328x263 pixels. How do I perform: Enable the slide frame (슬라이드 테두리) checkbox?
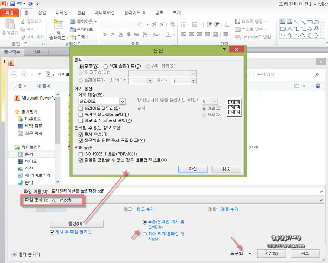pos(81,109)
